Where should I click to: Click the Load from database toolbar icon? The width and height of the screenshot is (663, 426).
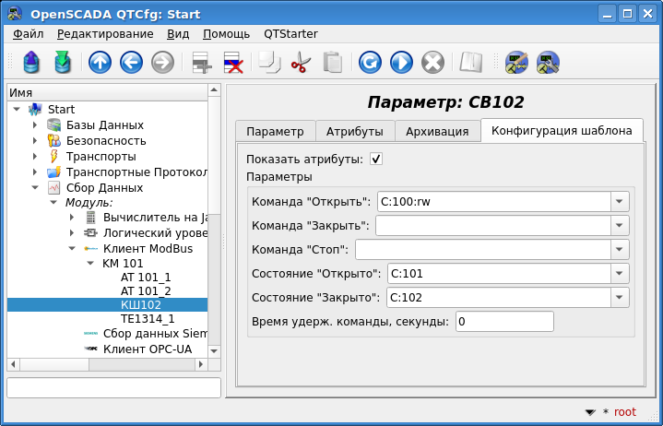tap(32, 63)
